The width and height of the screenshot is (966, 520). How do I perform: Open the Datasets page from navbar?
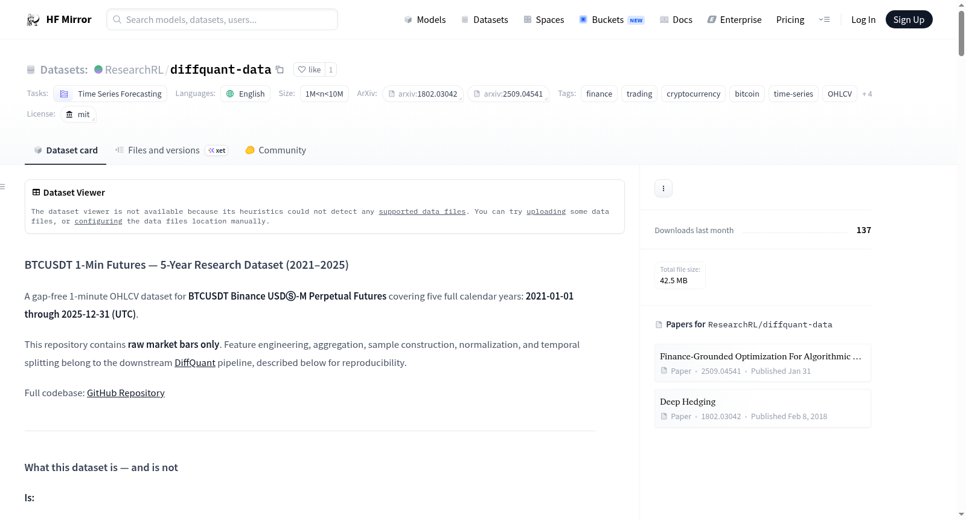click(x=485, y=19)
